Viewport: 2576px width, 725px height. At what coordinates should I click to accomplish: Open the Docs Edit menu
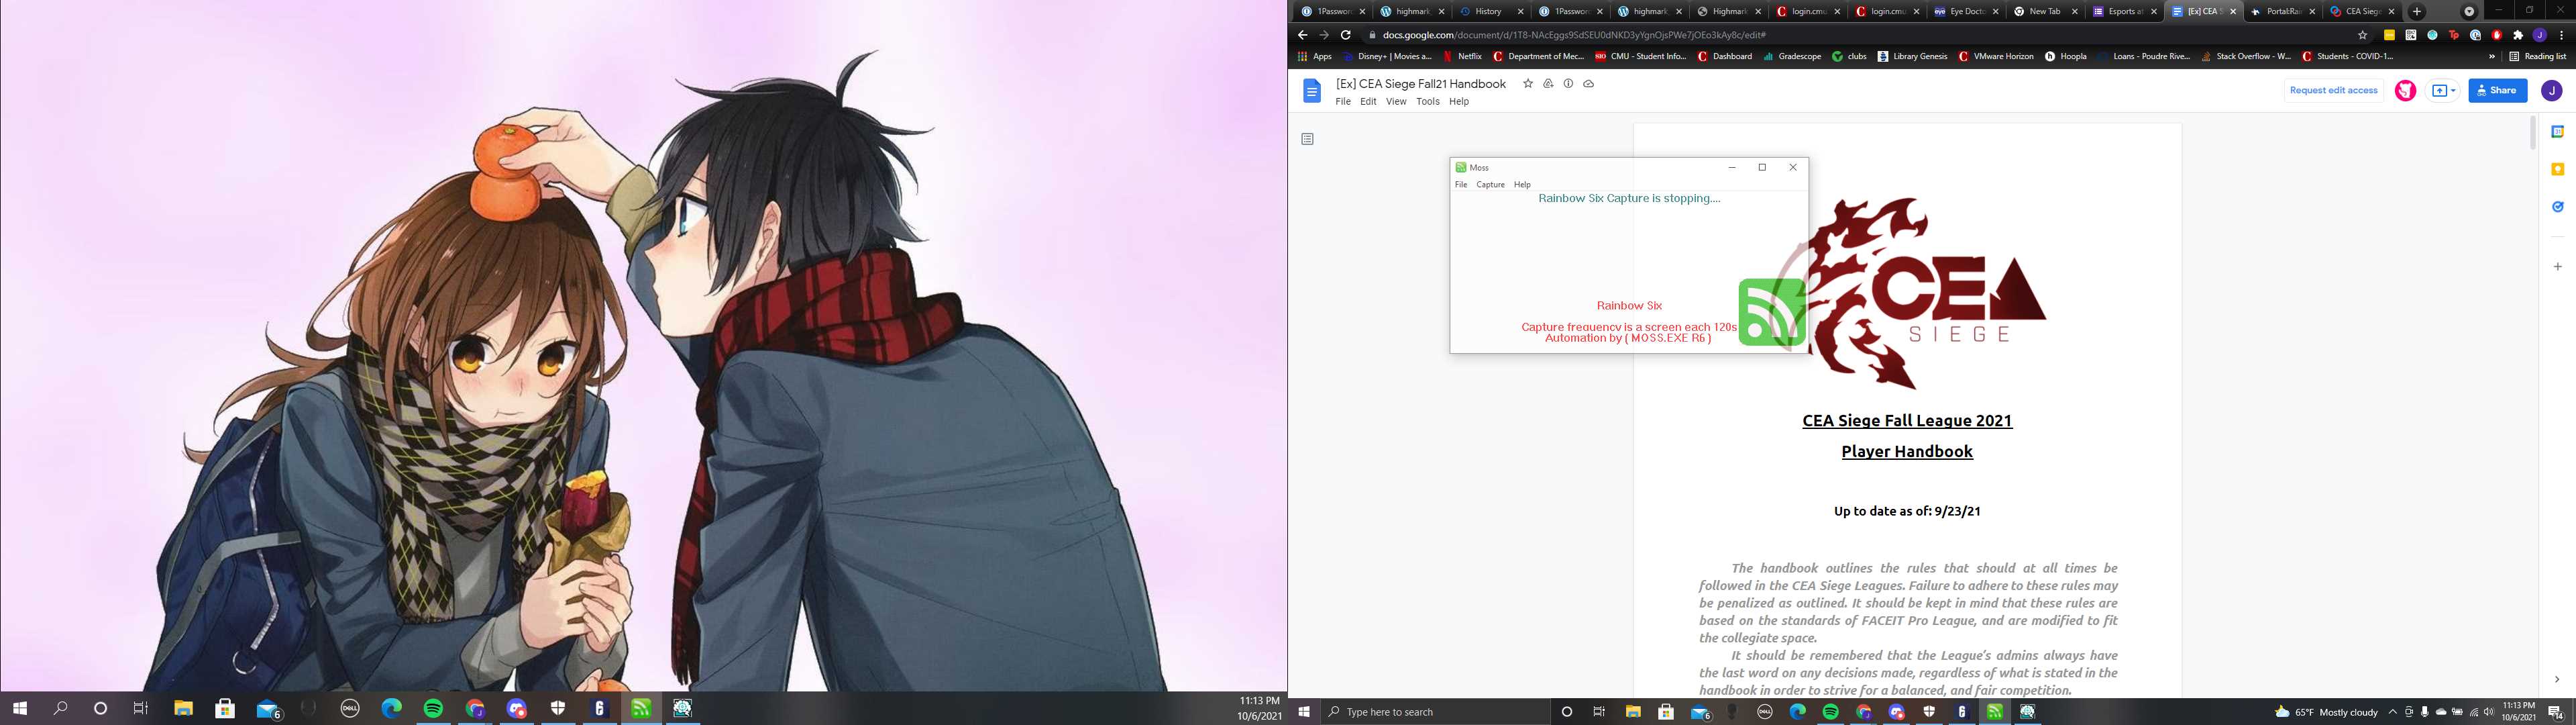[x=1368, y=101]
